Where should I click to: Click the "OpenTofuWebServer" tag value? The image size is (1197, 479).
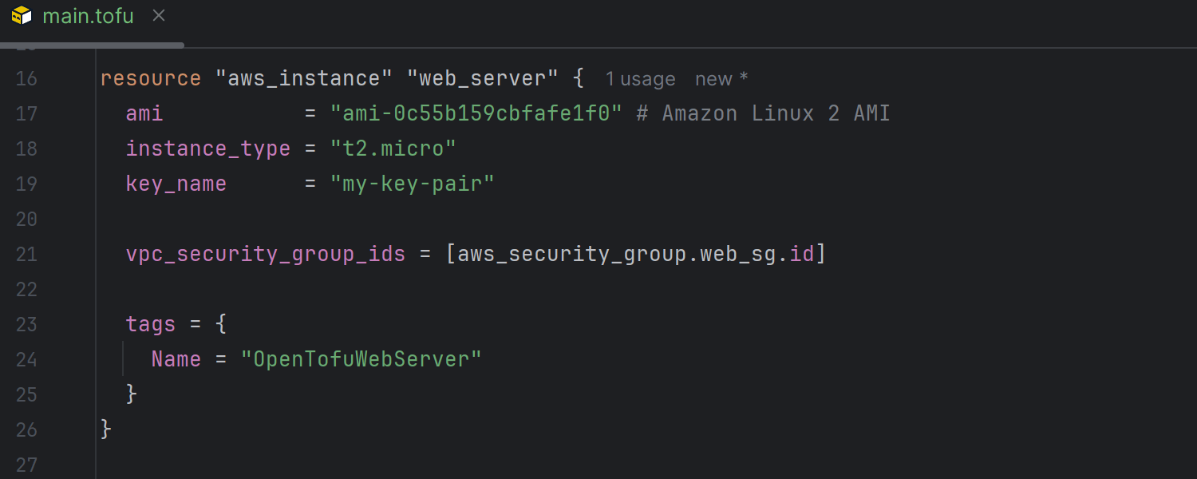pyautogui.click(x=361, y=359)
